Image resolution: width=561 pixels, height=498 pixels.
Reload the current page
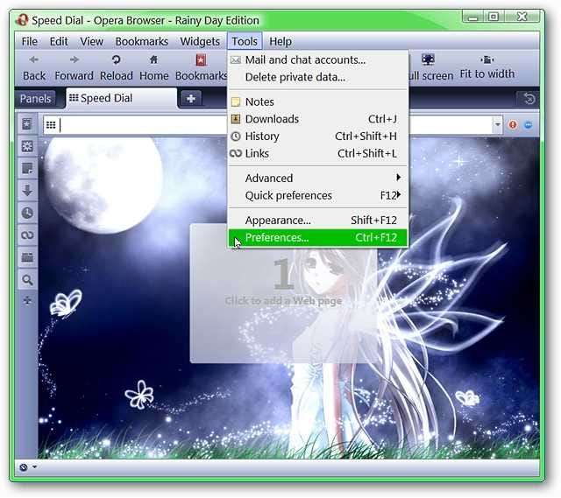(x=117, y=67)
